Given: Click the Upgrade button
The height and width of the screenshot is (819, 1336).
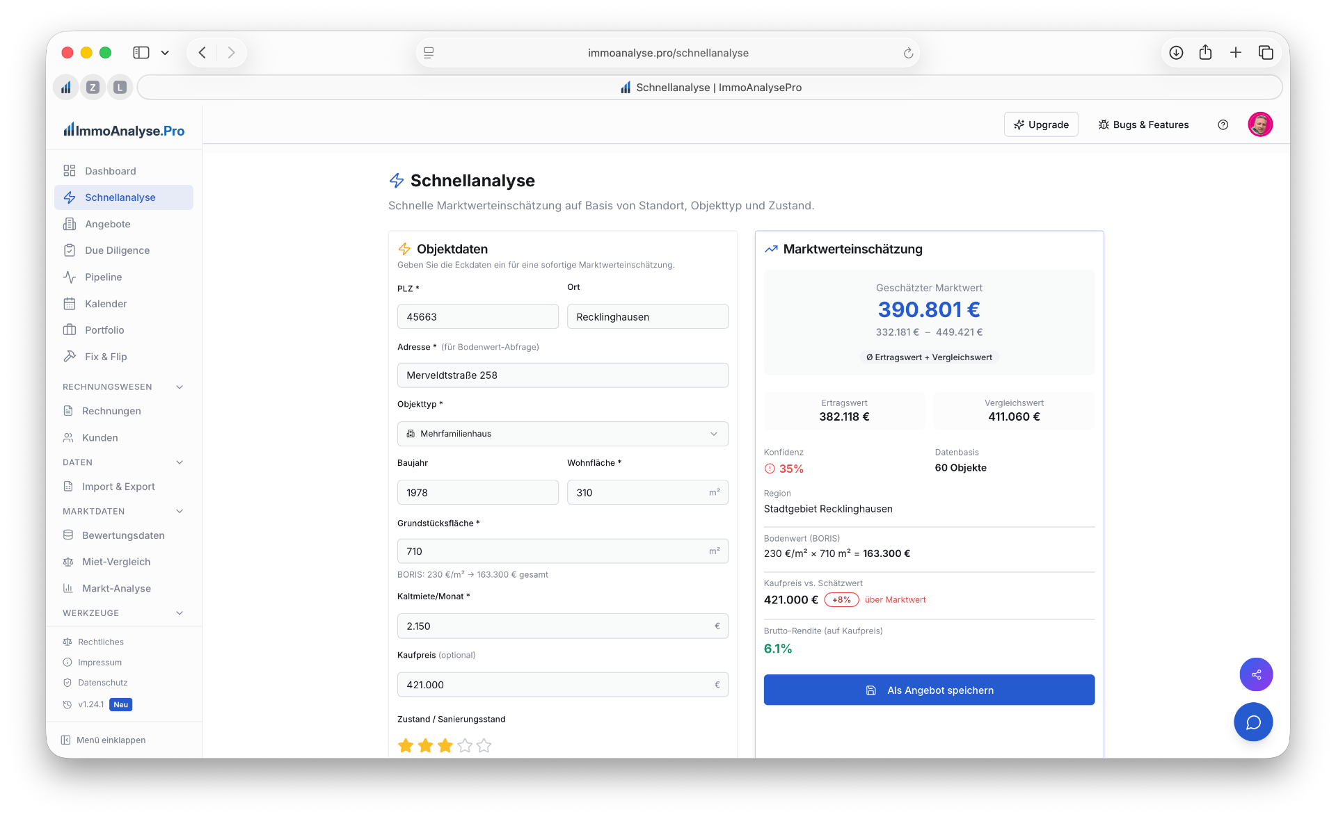Looking at the screenshot, I should 1041,124.
